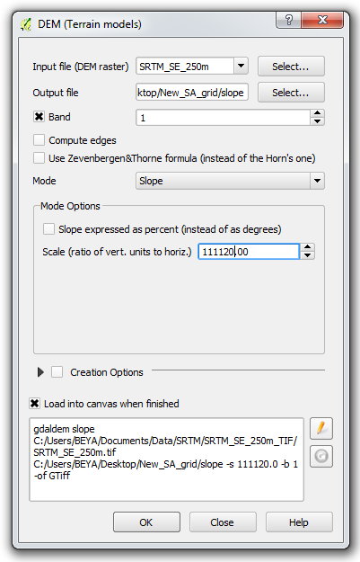The width and height of the screenshot is (360, 562).
Task: Enable Compute edges option
Action: 39,140
